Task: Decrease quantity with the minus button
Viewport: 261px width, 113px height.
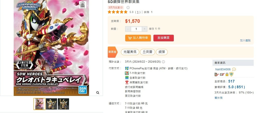Action: (x=128, y=29)
